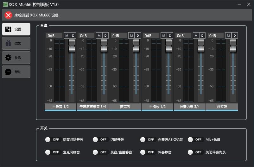Image resolution: width=254 pixels, height=167 pixels.
Task: Toggle D button on 麦克风 channel
Action: tap(138, 36)
